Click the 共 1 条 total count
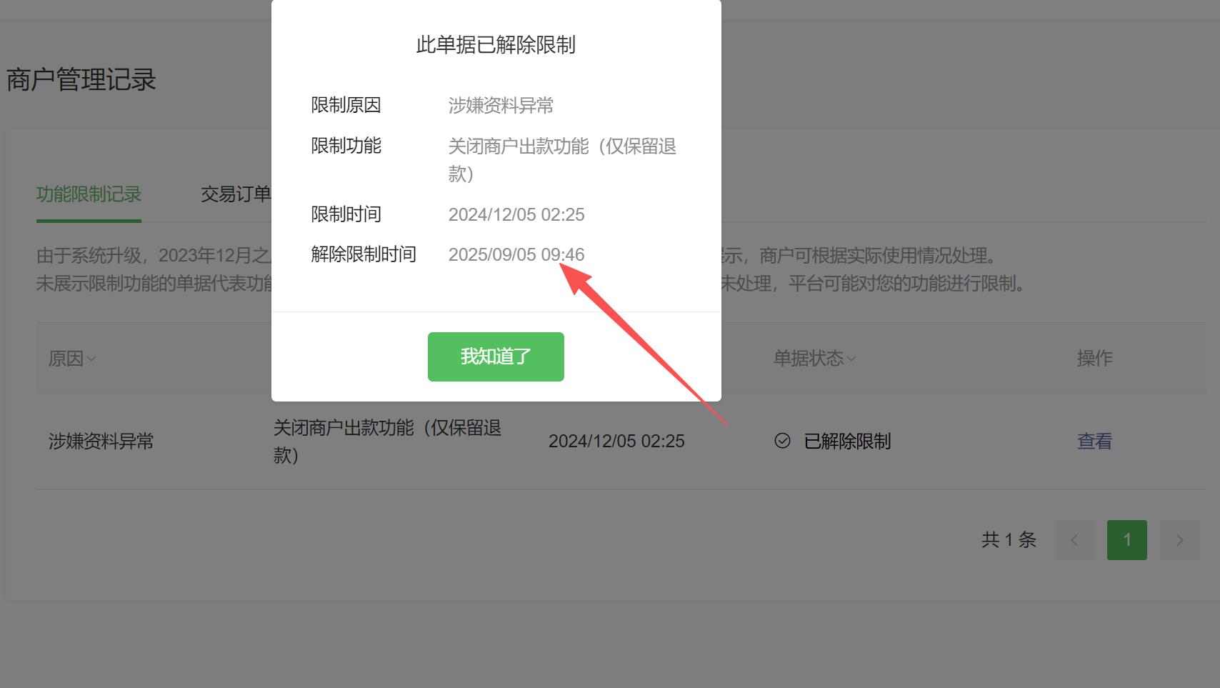 [1009, 539]
